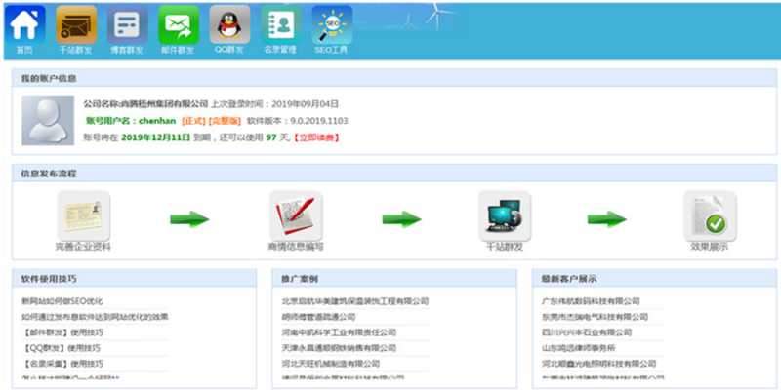Image resolution: width=781 pixels, height=390 pixels.
Task: Open the 广东 technology company customer entry
Action: pyautogui.click(x=591, y=301)
